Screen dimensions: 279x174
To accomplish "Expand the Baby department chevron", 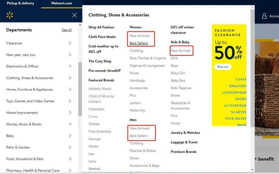I will click(70, 136).
